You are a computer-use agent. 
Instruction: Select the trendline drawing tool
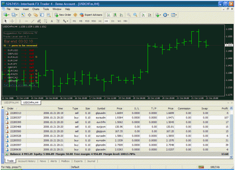[33, 21]
